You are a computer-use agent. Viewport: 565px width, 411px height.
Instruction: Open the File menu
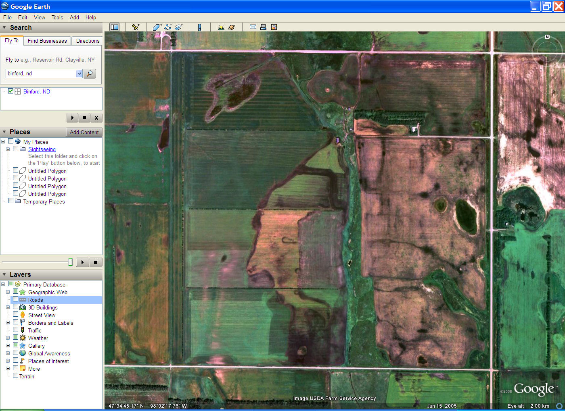[x=7, y=17]
